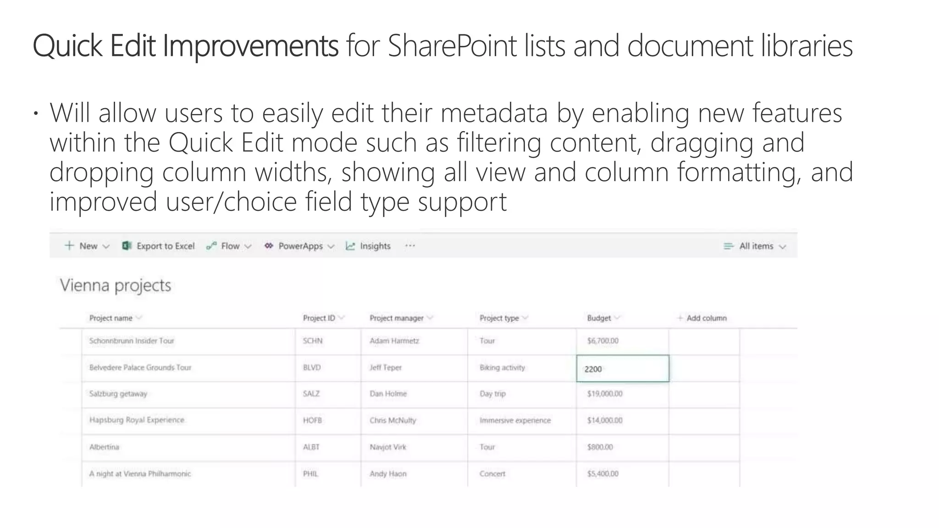The width and height of the screenshot is (939, 528).
Task: Expand the New dropdown chevron
Action: [x=106, y=247]
